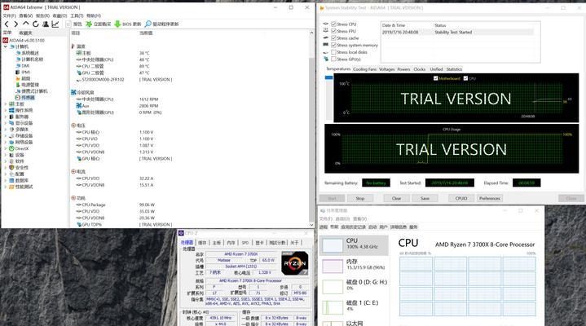
Task: Expand the server (服务器) tree node
Action: tap(5, 117)
